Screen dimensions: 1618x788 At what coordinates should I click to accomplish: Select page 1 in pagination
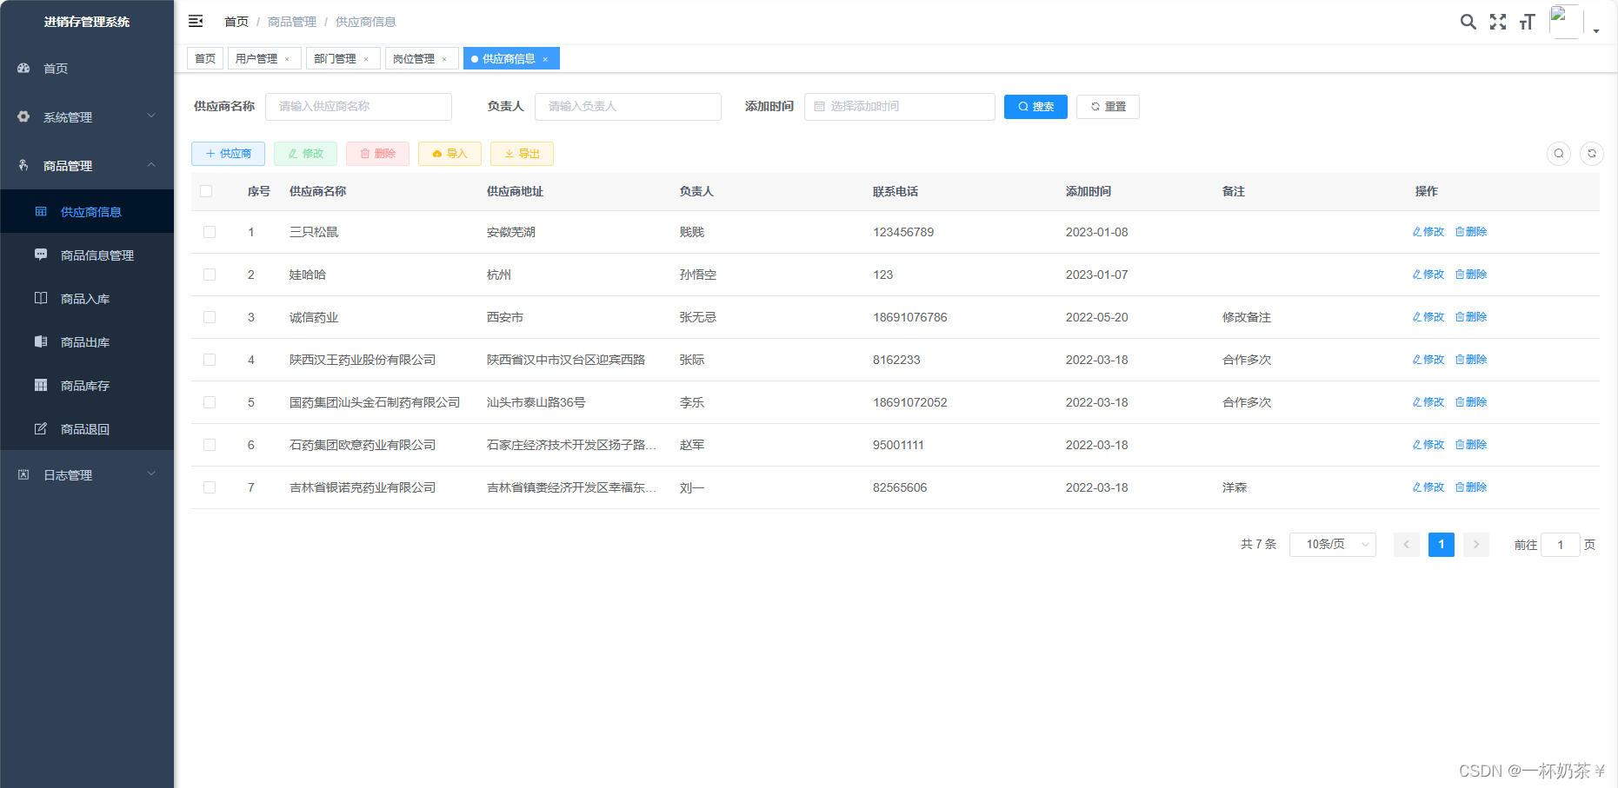[1442, 545]
